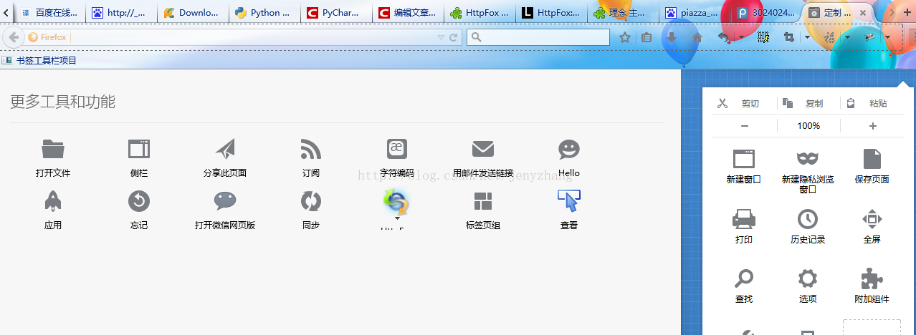Switch to the piazza_ tab

point(695,12)
